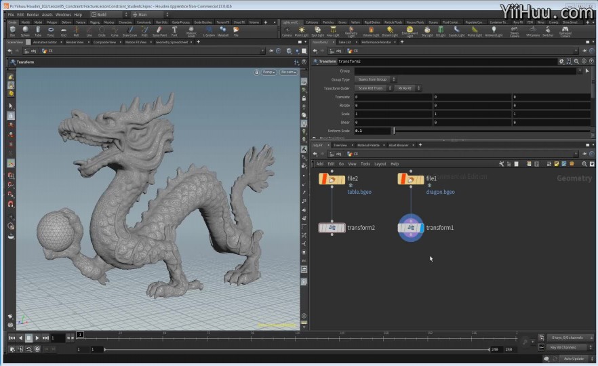This screenshot has height=366, width=598.
Task: Click the Play forward button
Action: (37, 338)
